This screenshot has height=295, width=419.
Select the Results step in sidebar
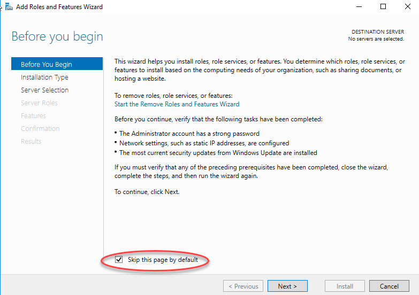coord(31,141)
